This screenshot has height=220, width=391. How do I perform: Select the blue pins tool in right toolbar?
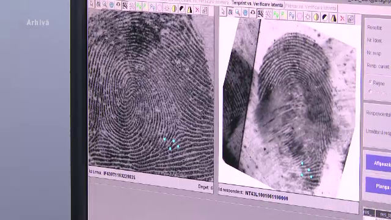click(x=291, y=16)
